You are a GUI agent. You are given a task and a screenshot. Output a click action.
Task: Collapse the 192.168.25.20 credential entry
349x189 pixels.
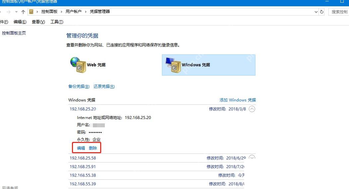tap(252, 109)
